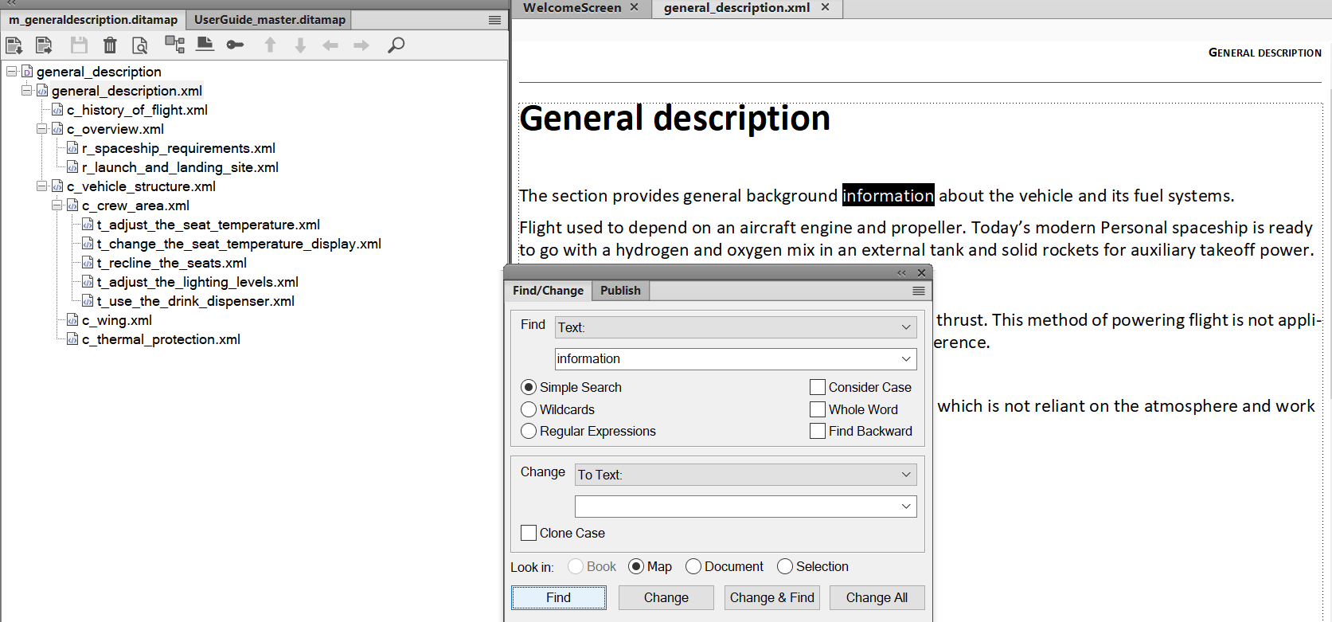Choose the Document look-in radio option

693,566
